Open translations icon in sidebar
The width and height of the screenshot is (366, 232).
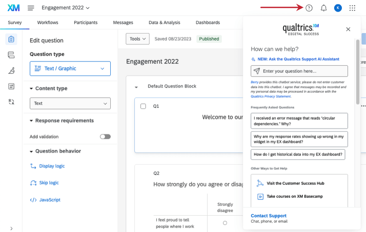(x=11, y=102)
